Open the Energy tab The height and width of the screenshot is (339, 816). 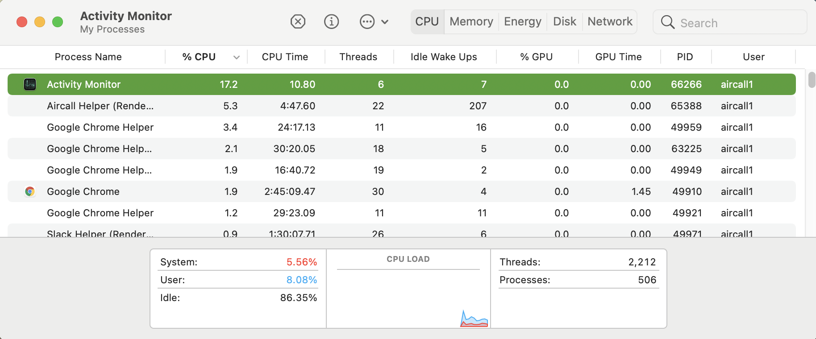(523, 21)
